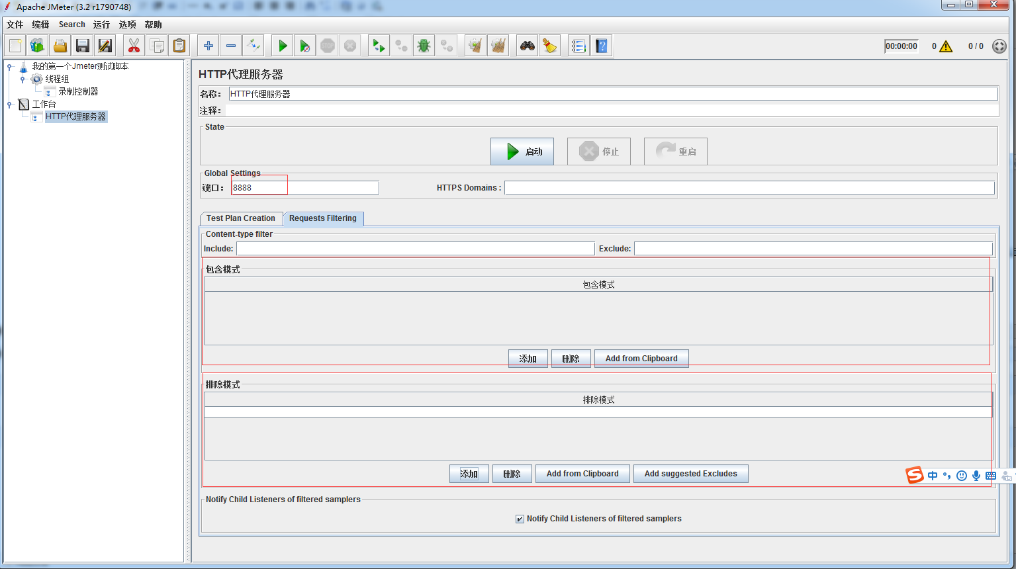1016x569 pixels.
Task: Click the greyed Remote stop all icon
Action: (401, 46)
